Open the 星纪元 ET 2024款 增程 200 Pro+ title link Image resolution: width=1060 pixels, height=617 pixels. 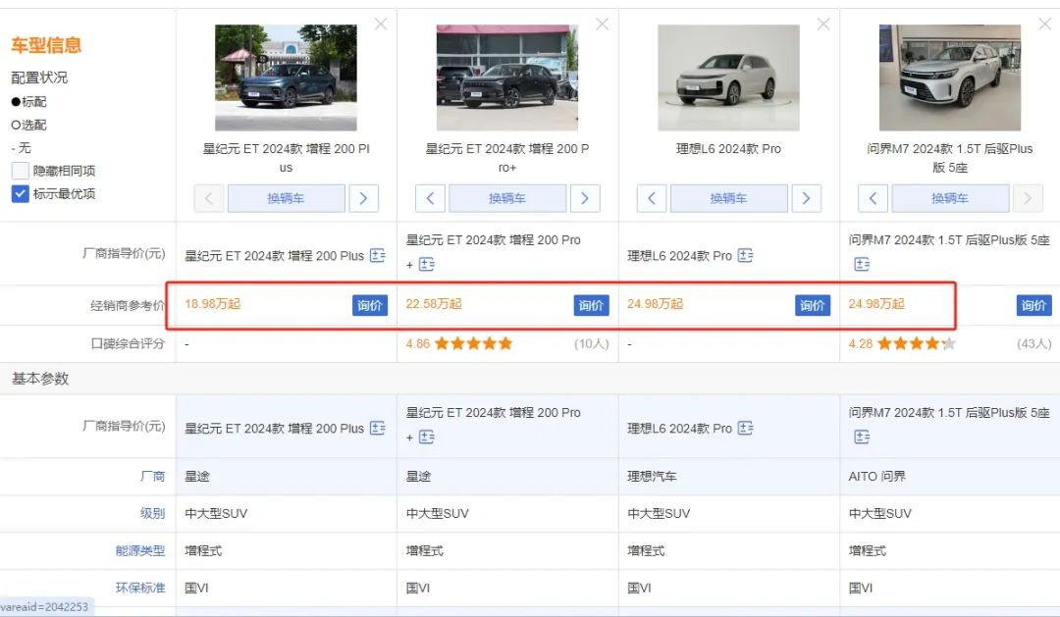pos(507,158)
